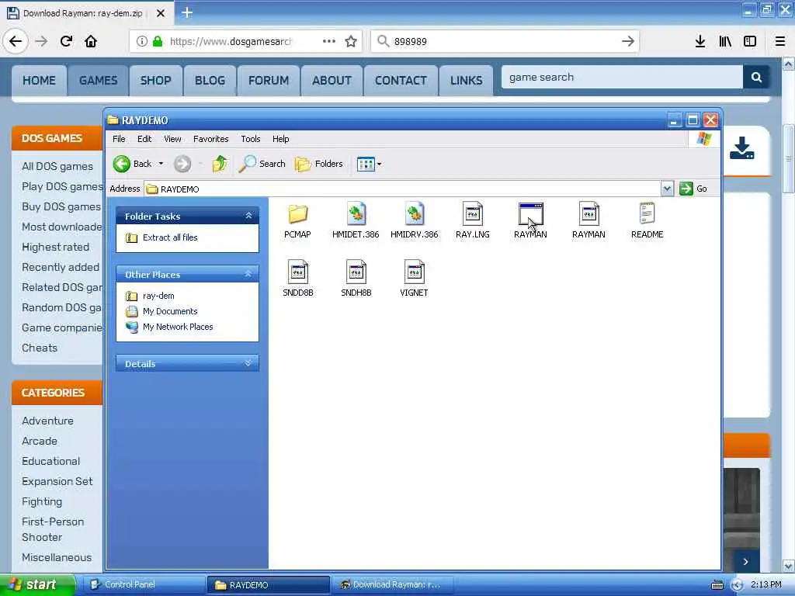Viewport: 795px width, 596px height.
Task: Click the page scrollbar down arrow
Action: pyautogui.click(x=789, y=566)
